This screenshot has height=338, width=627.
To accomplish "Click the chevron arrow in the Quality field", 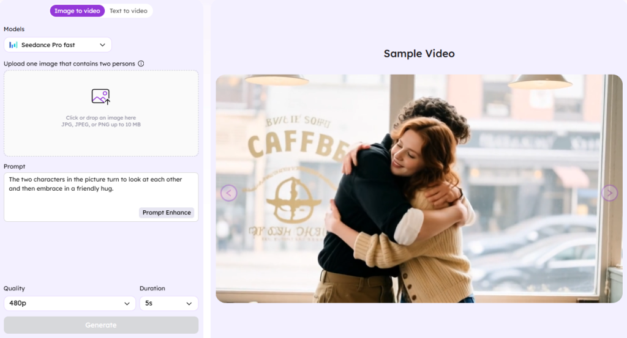I will (x=127, y=304).
